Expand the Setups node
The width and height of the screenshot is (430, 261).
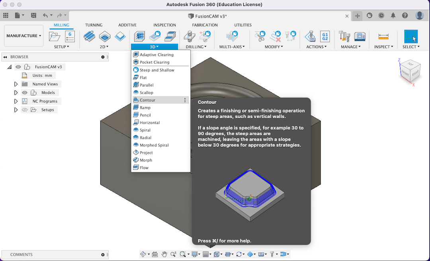(16, 110)
